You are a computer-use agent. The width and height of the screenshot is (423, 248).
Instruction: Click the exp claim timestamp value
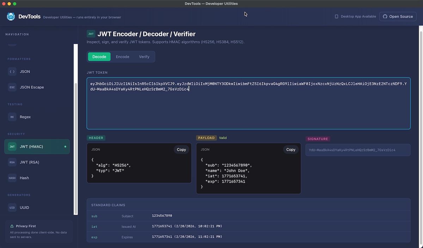pos(187,237)
